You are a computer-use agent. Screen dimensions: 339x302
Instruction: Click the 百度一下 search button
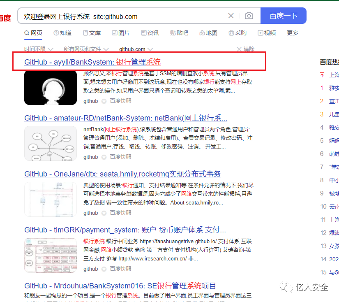[x=283, y=16]
